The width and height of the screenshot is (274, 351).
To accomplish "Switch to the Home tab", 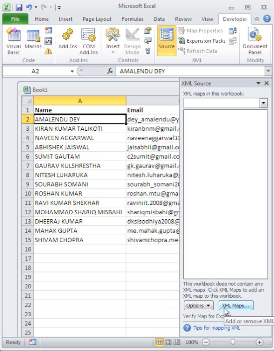I will (42, 19).
